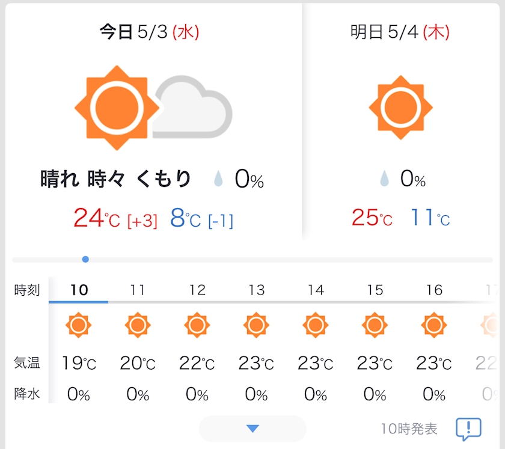Viewport: 505px width, 449px height.
Task: Click the sun icon under hour 14
Action: coord(315,325)
